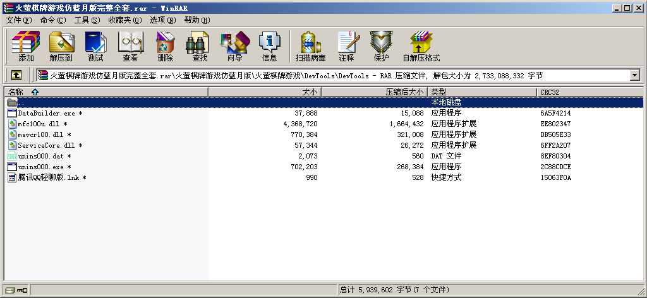Image resolution: width=647 pixels, height=298 pixels.
Task: Click the ServiceCore.dll file icon
Action: coord(12,145)
